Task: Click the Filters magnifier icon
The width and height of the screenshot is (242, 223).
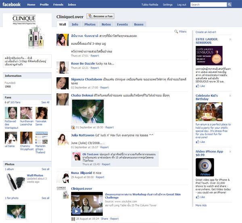Action: [x=176, y=31]
